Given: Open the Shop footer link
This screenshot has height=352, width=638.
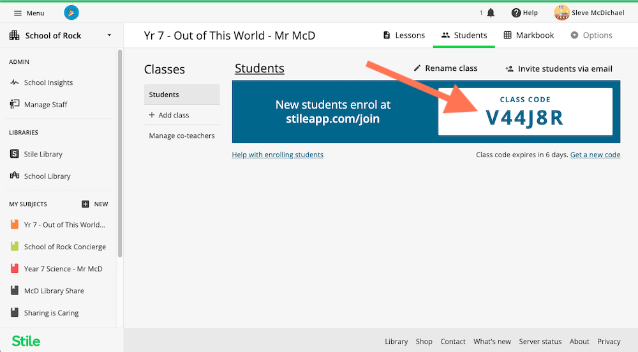Looking at the screenshot, I should 424,341.
